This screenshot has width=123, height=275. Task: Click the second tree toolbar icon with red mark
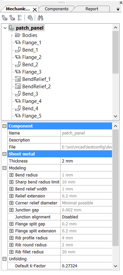12,18
